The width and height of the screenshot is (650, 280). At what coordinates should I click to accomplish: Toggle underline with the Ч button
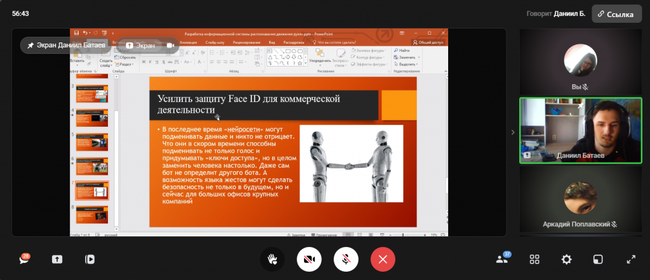tap(157, 61)
